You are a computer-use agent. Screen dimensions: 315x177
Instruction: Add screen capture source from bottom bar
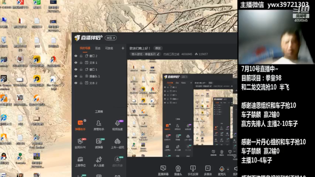163,171
